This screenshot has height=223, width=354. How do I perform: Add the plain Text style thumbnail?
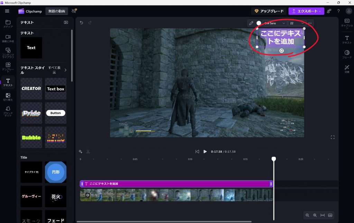[x=31, y=48]
